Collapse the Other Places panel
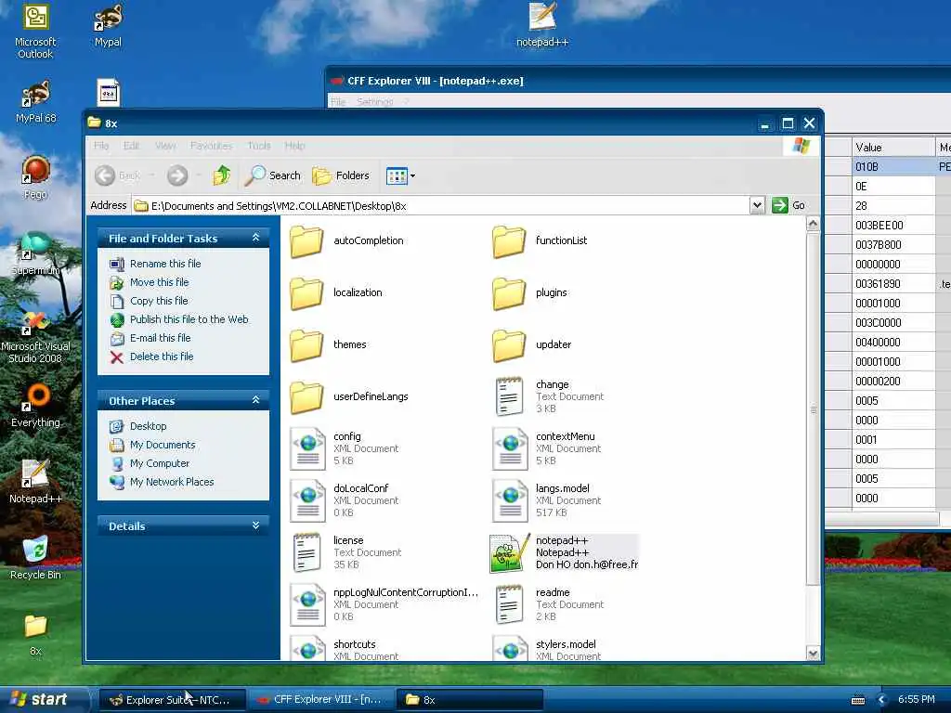This screenshot has width=951, height=713. 256,400
